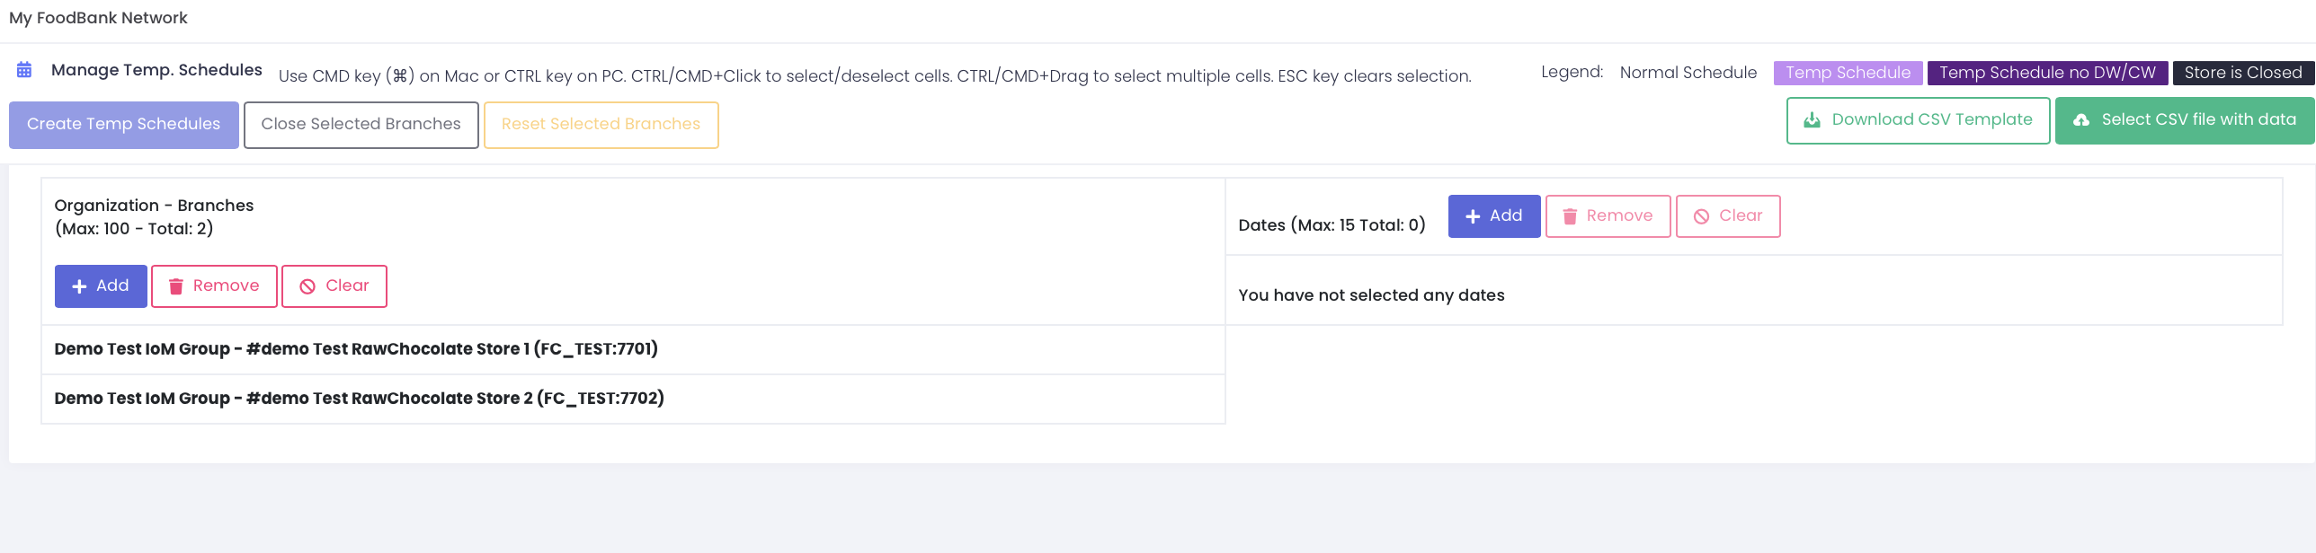Viewport: 2316px width, 553px height.
Task: Click the trash icon in Dates Remove button
Action: [1570, 216]
